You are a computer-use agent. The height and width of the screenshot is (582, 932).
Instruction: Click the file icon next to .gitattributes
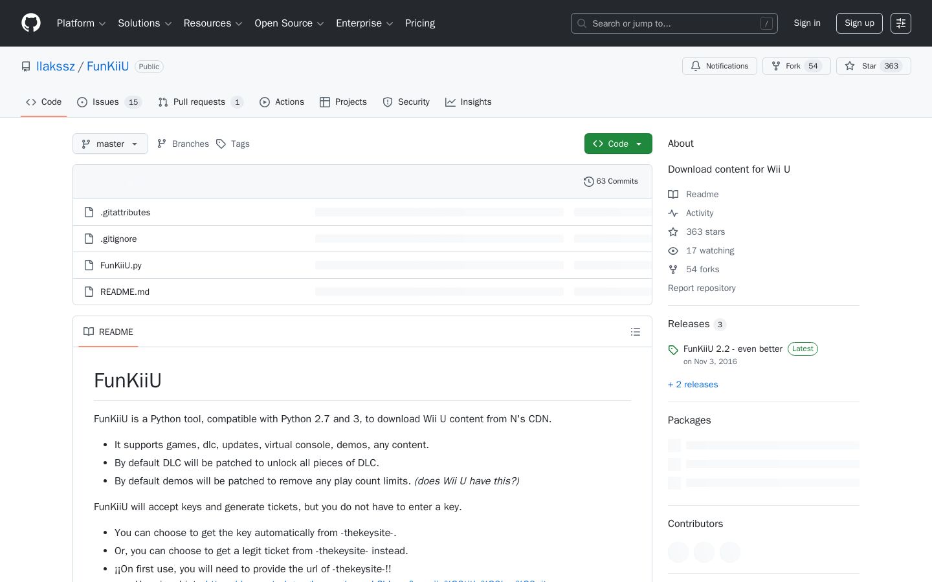[x=89, y=212]
